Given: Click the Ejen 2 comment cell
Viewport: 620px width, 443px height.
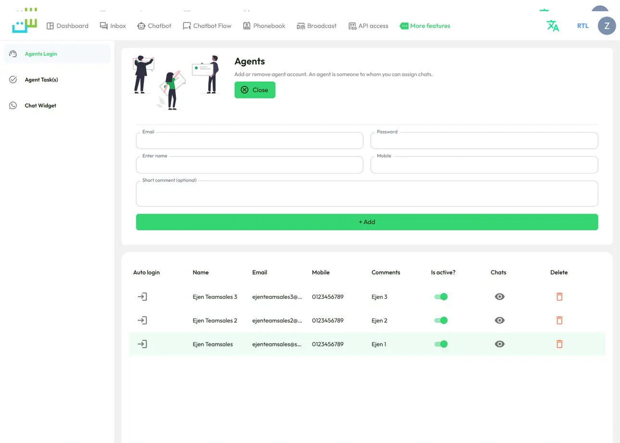Looking at the screenshot, I should pos(380,320).
